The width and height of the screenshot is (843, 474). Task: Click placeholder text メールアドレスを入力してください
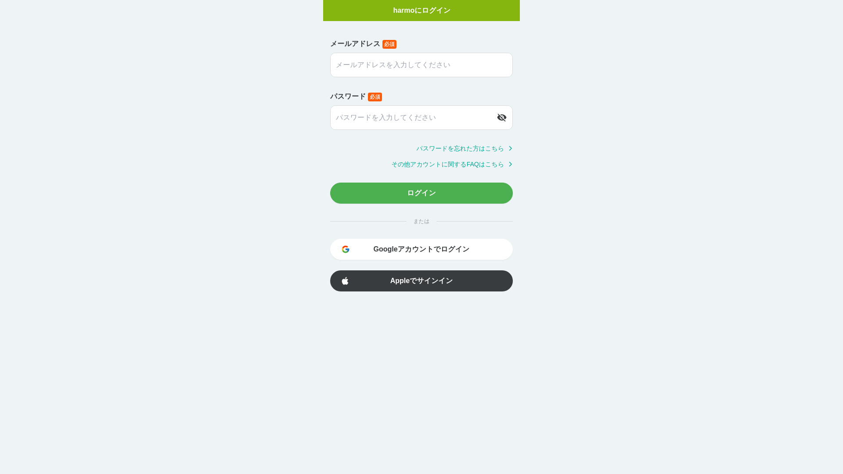pos(393,65)
